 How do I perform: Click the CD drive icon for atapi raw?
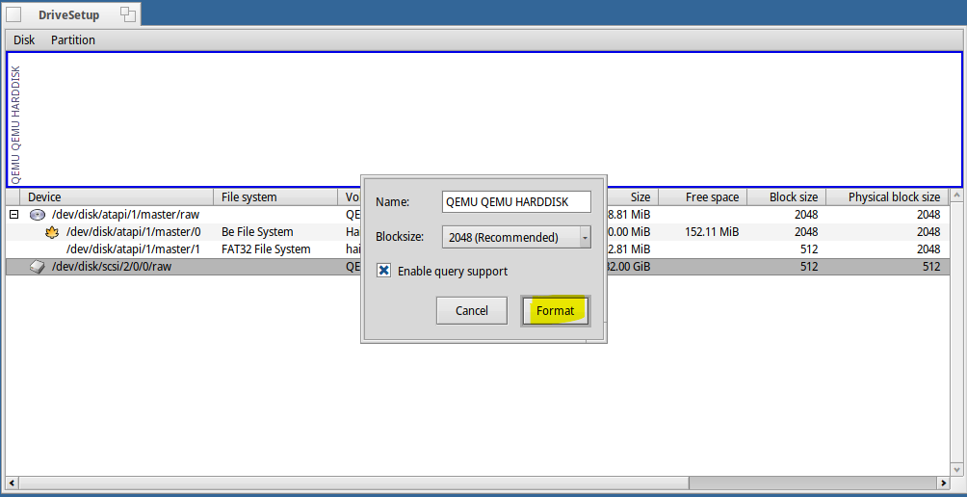point(38,215)
